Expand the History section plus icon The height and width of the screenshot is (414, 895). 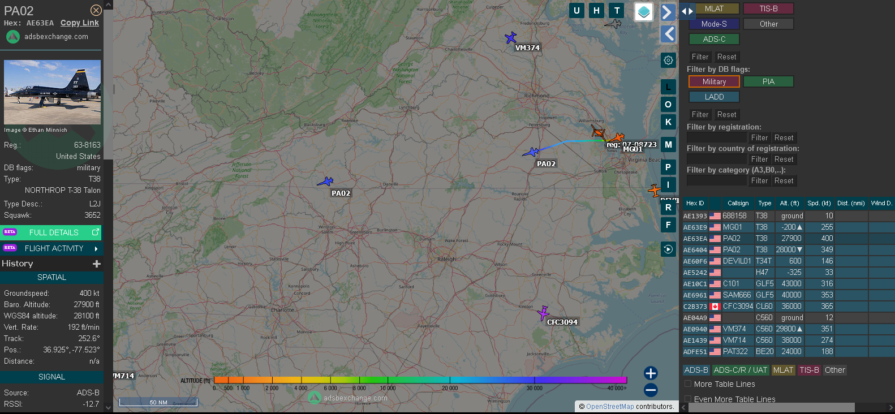(x=97, y=264)
